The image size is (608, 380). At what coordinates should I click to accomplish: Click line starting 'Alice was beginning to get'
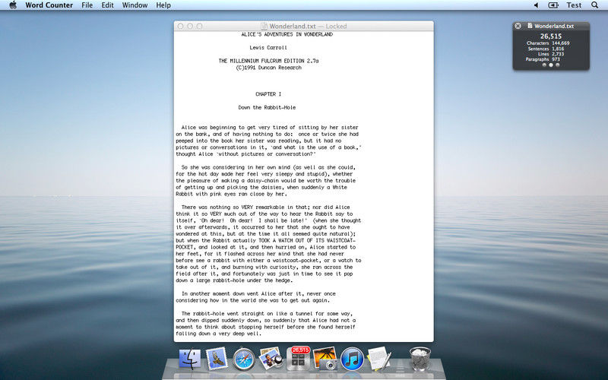(270, 127)
